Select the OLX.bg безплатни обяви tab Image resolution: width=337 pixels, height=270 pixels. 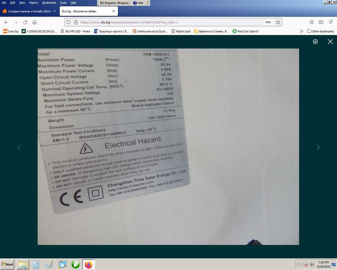(x=89, y=11)
